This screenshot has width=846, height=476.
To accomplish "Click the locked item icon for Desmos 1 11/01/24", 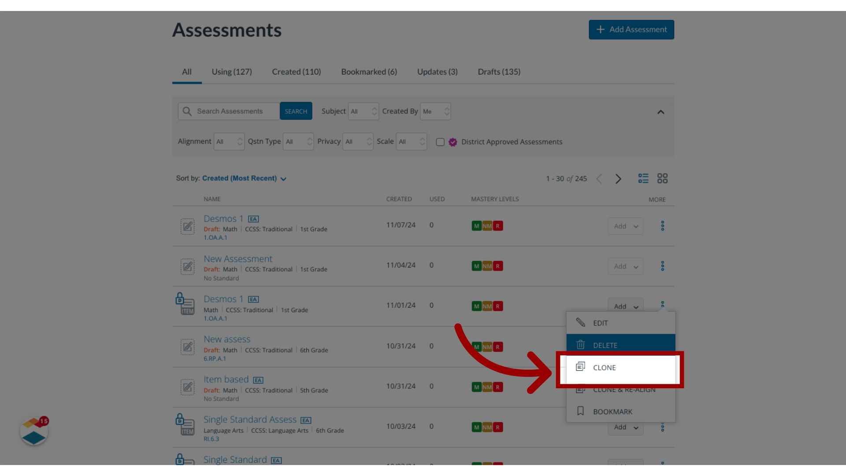I will [x=185, y=304].
